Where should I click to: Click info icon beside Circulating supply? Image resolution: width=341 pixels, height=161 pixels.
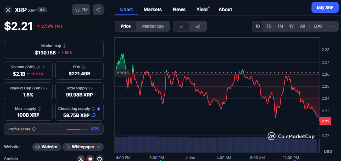click(x=93, y=109)
